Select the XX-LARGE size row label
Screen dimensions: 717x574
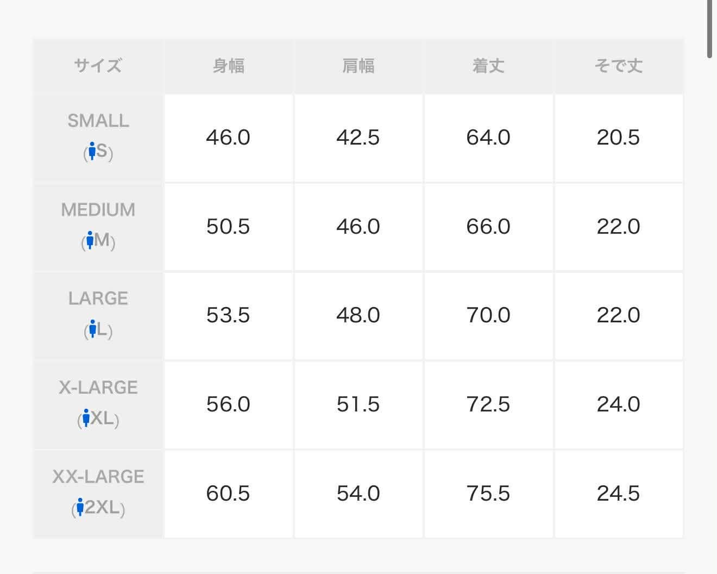click(98, 477)
